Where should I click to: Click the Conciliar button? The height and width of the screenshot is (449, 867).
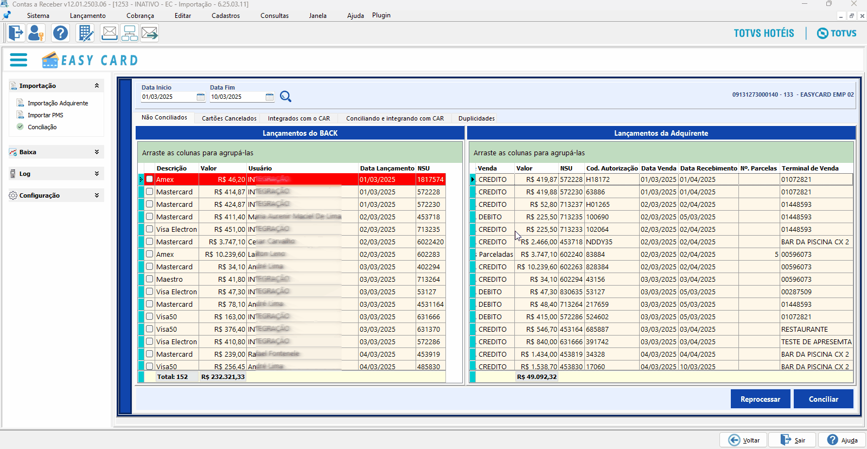pos(823,399)
